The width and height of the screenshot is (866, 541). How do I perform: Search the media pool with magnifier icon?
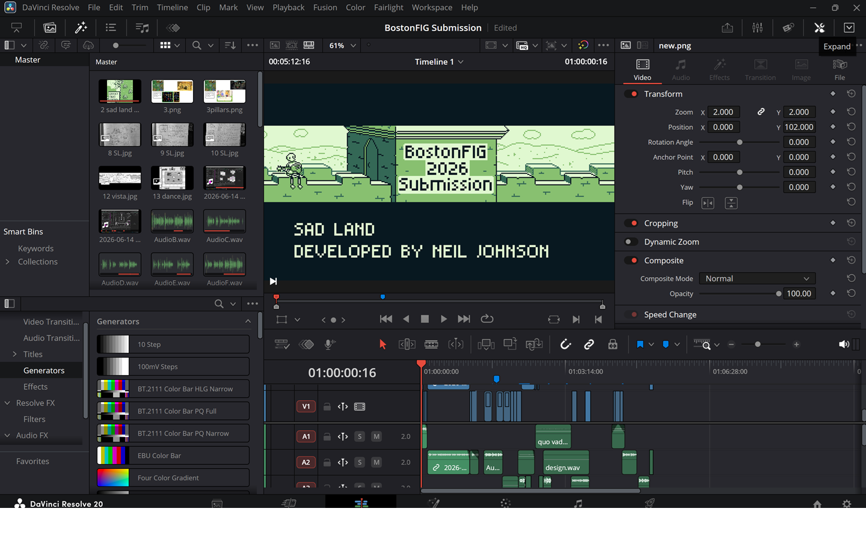coord(197,45)
